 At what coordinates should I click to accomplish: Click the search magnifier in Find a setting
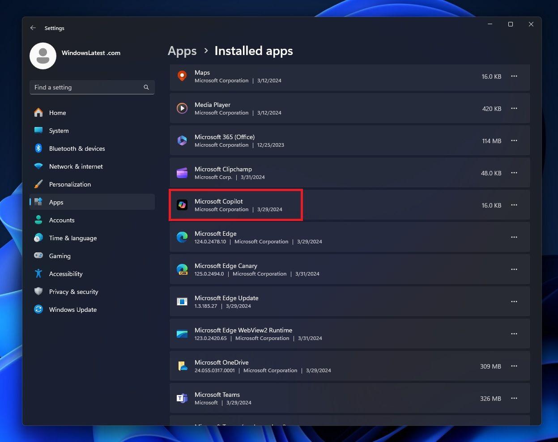tap(146, 87)
